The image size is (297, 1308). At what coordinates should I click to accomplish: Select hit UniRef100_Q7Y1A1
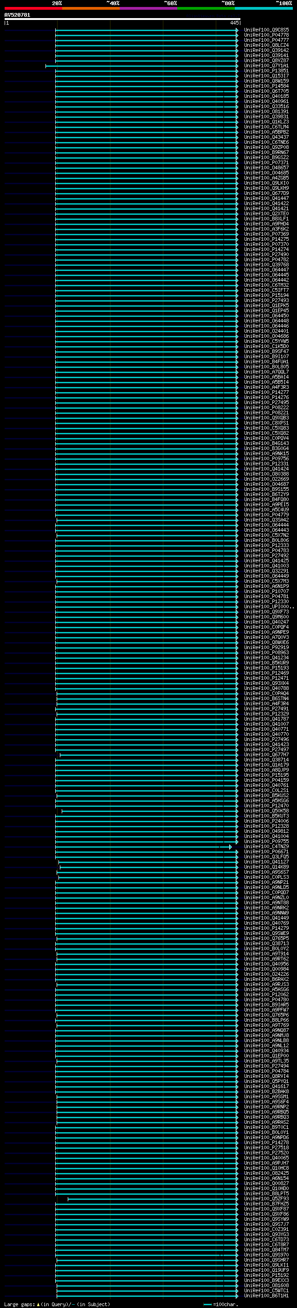pyautogui.click(x=266, y=65)
